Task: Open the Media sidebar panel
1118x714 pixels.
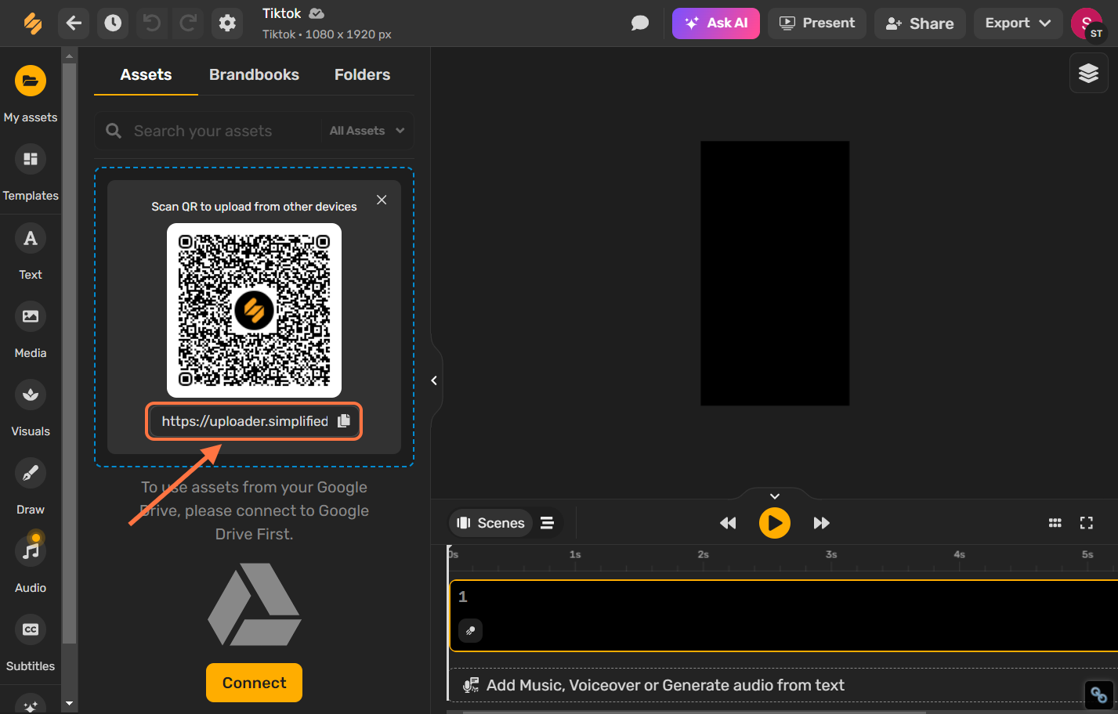Action: pos(31,330)
